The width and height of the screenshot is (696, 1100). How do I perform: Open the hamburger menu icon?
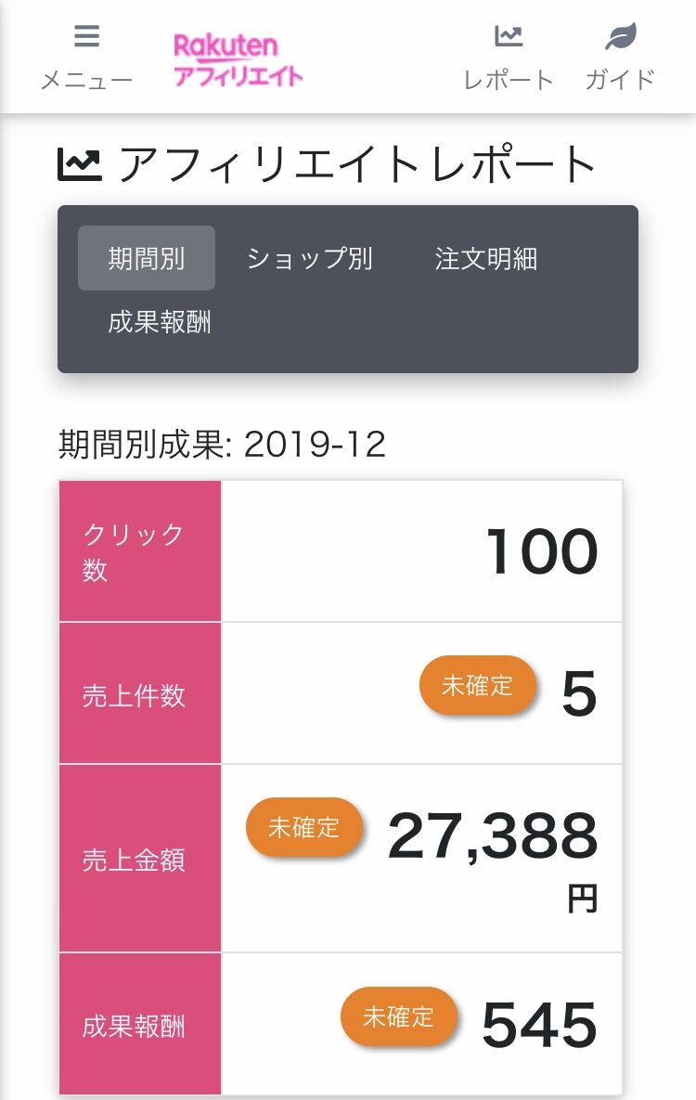[86, 37]
